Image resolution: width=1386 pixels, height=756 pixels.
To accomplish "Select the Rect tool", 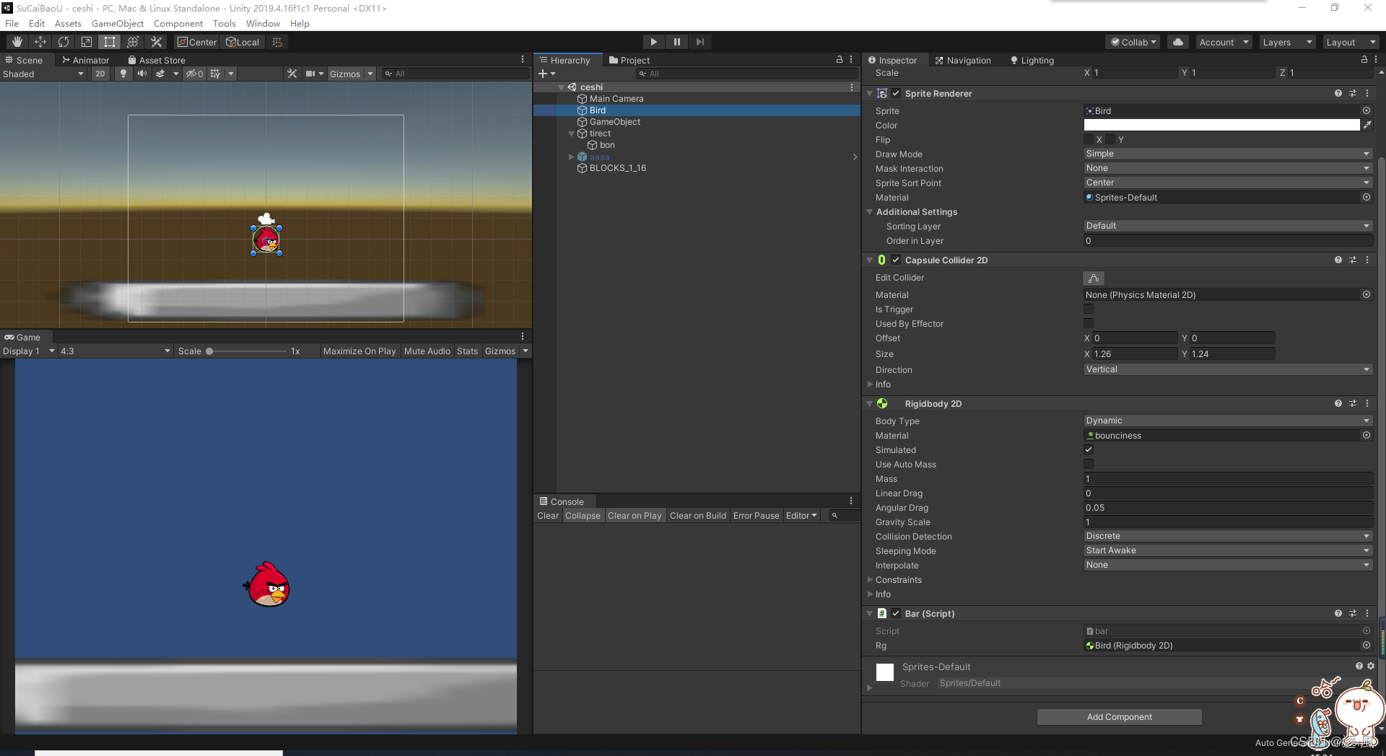I will coord(110,42).
